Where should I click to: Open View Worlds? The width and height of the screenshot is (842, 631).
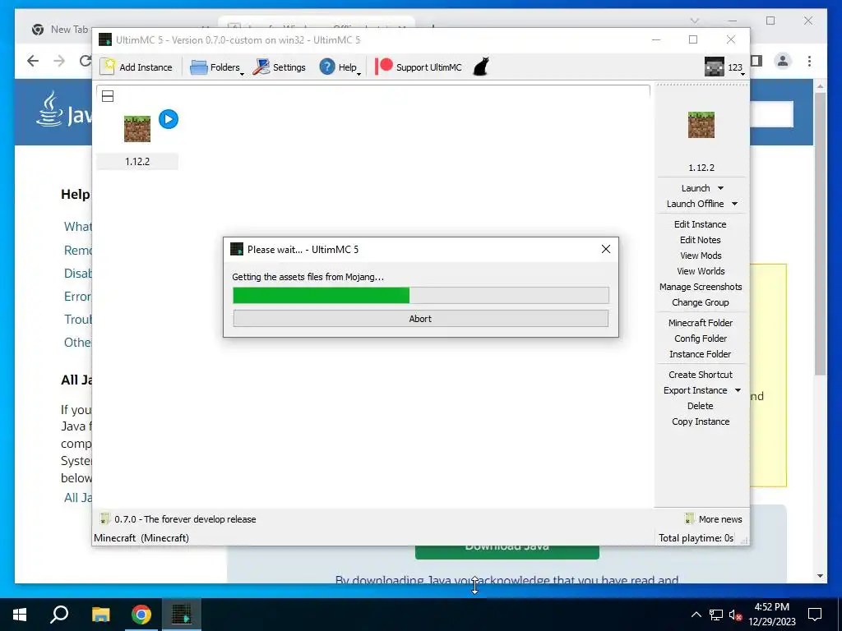tap(701, 271)
